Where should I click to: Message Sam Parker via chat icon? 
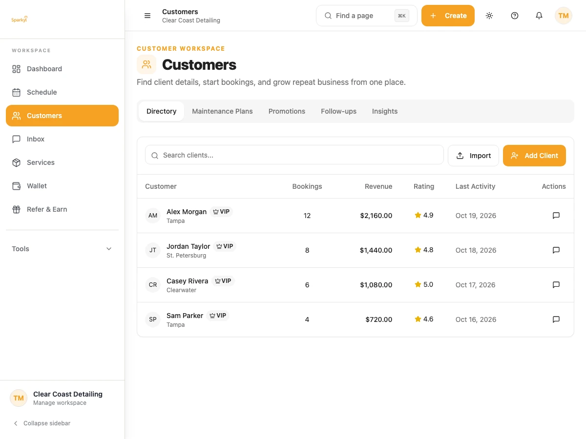556,319
